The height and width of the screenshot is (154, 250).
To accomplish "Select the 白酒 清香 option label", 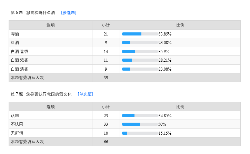I will coord(20,69).
